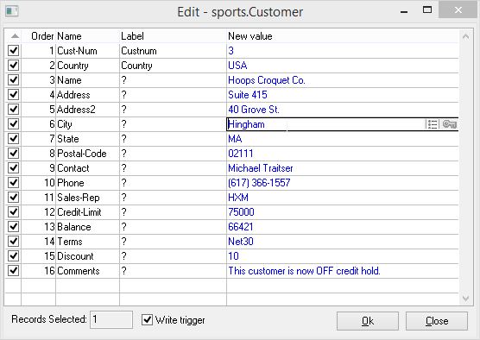Uncheck the Comments row checkbox
480x340 pixels.
click(14, 271)
